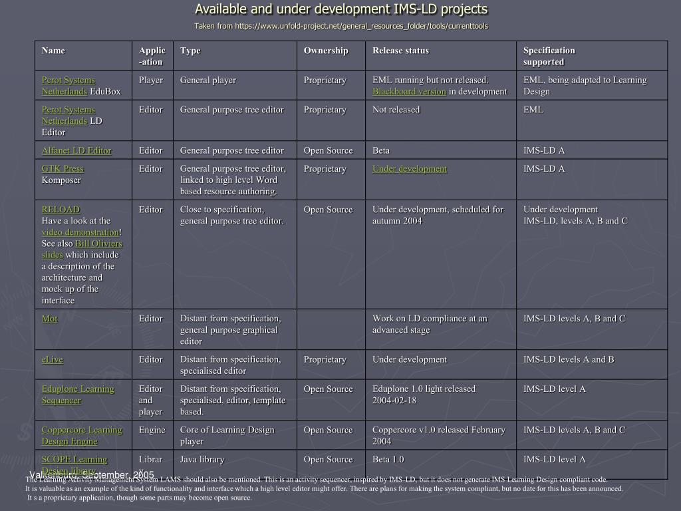
Task: Select the Name column header
Action: [83, 56]
